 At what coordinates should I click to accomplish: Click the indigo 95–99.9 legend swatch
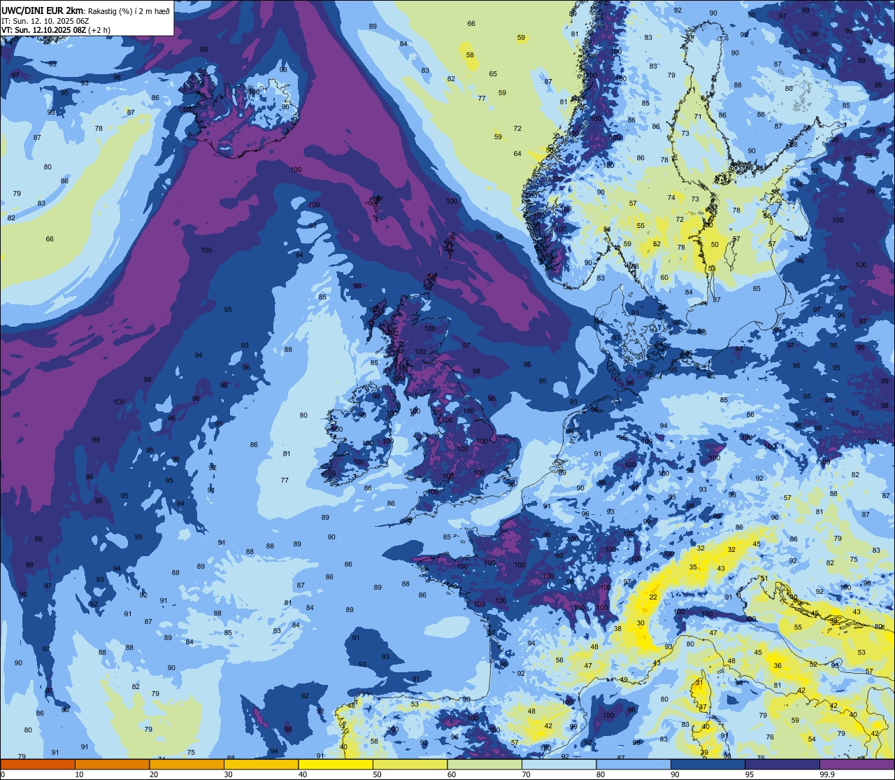(x=782, y=765)
